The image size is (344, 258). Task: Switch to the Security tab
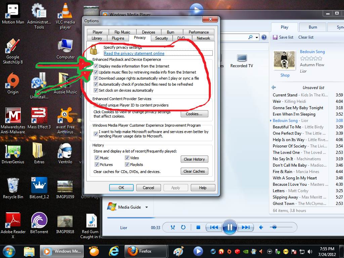[161, 38]
